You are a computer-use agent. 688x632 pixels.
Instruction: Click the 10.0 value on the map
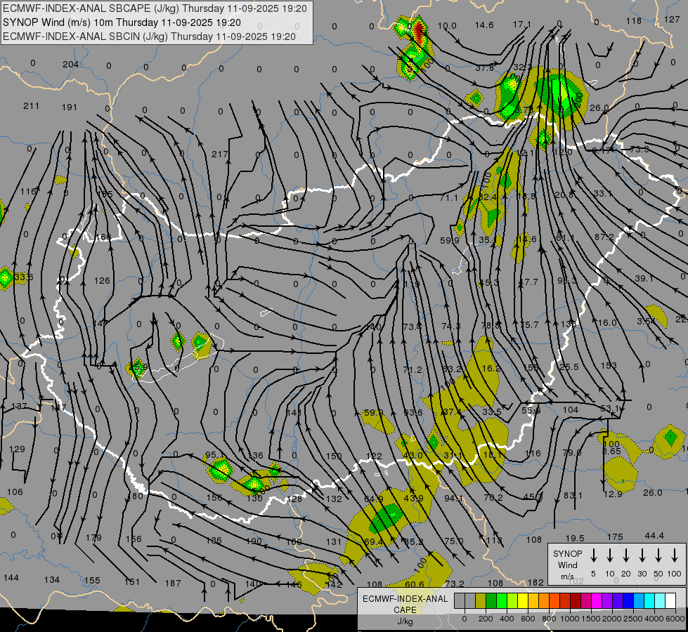click(447, 26)
